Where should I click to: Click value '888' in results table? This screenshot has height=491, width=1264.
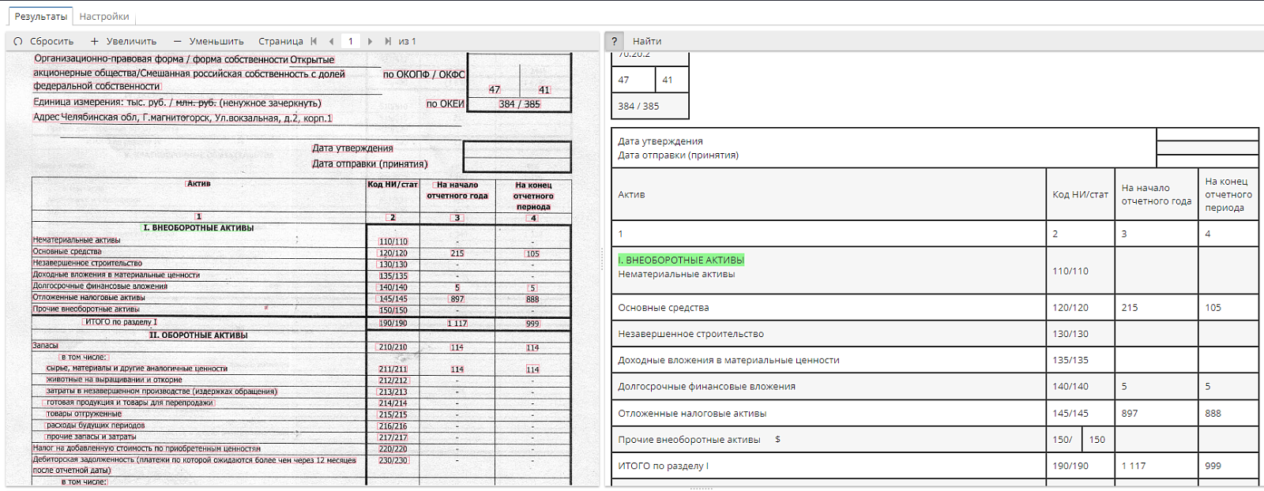pos(1213,413)
